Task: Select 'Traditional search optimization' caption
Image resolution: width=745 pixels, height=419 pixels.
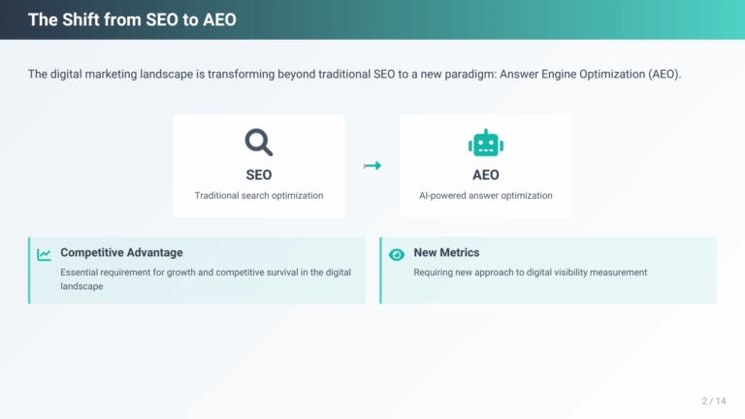Action: click(x=258, y=195)
